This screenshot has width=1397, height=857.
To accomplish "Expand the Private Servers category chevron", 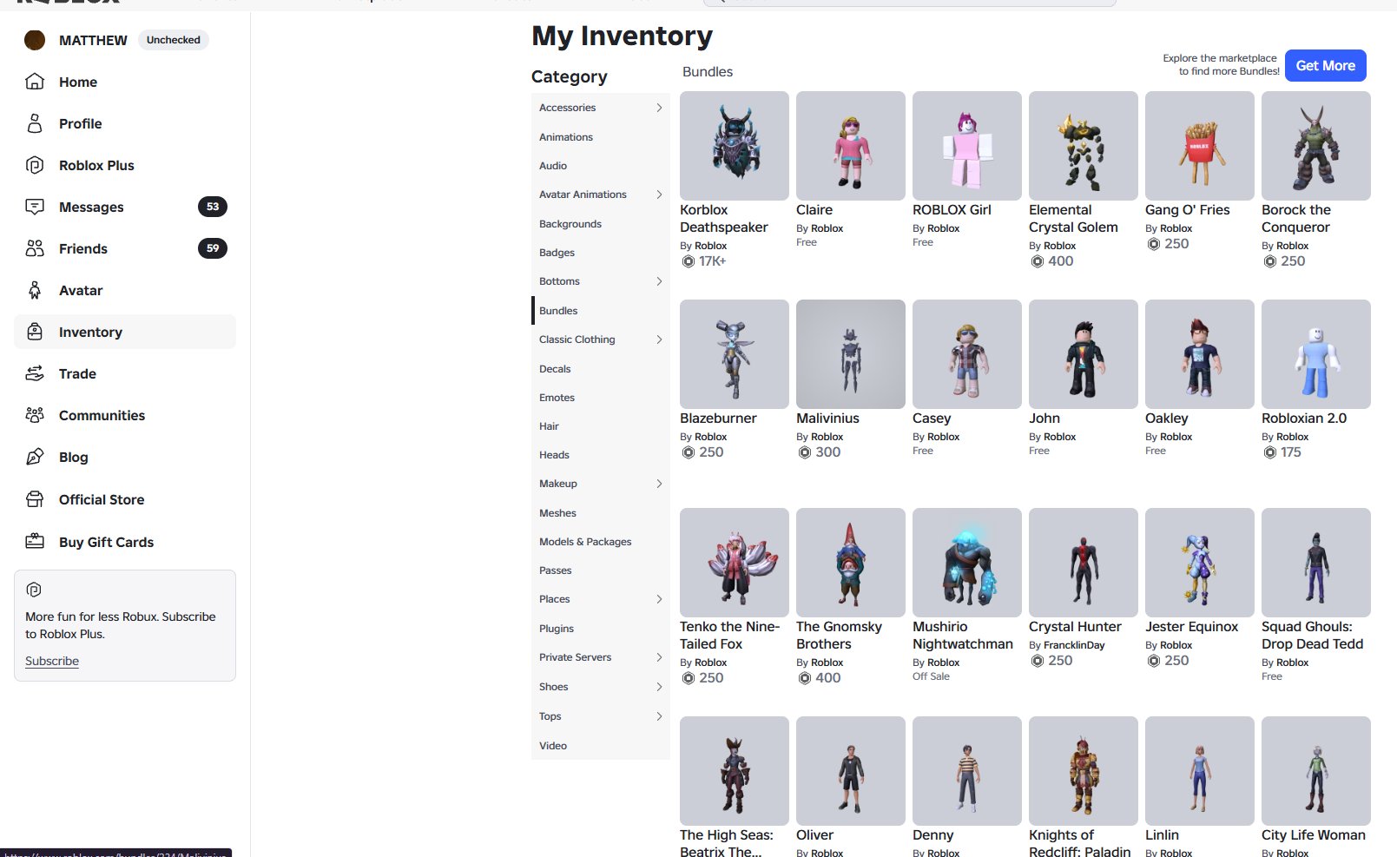I will coord(659,657).
